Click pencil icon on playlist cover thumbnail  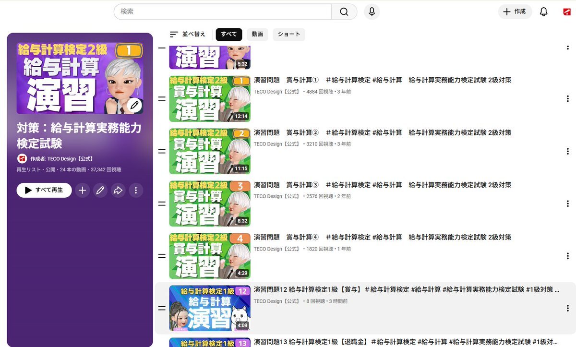tap(135, 105)
